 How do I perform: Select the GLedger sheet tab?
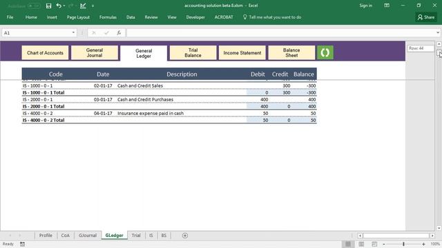click(114, 236)
